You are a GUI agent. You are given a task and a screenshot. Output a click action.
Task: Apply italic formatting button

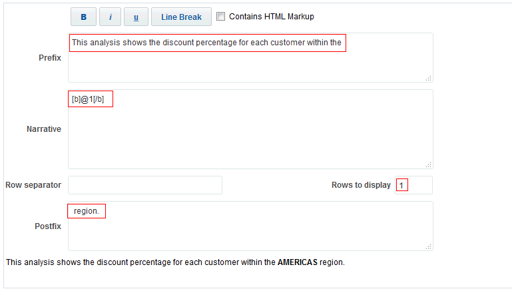click(110, 17)
